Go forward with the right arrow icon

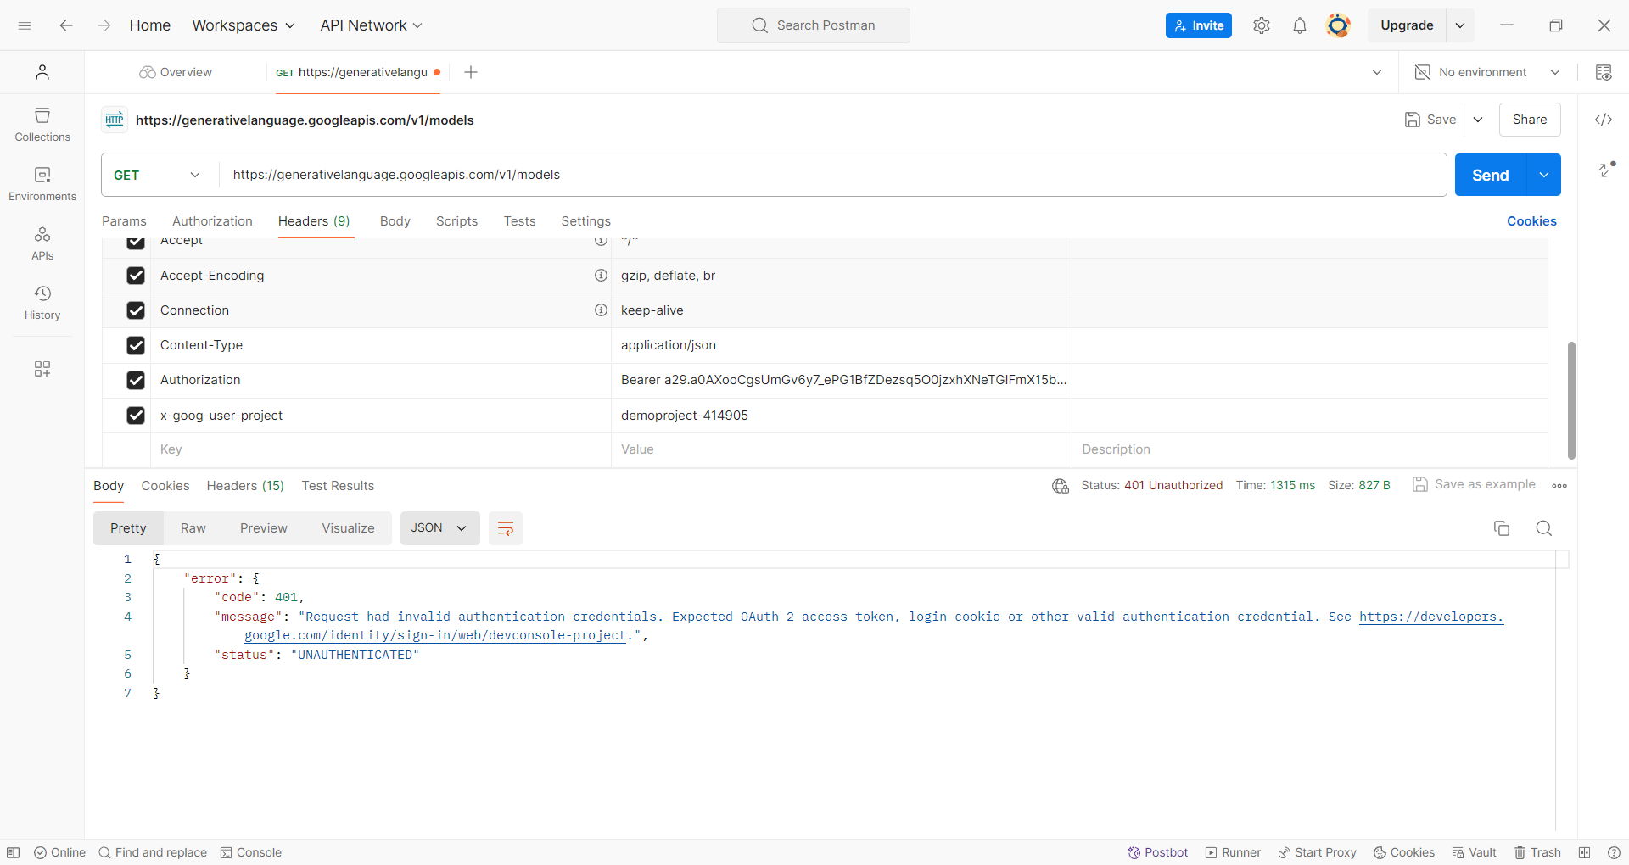[x=104, y=25]
